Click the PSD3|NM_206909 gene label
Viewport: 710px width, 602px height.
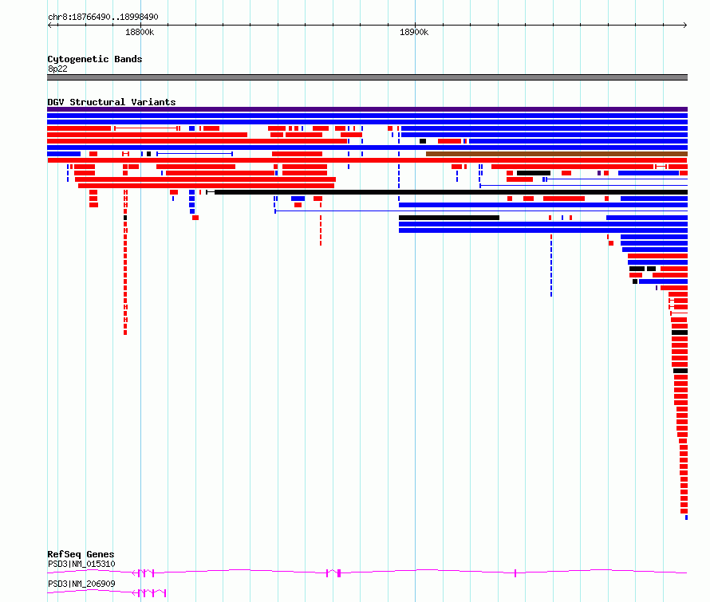[x=81, y=584]
